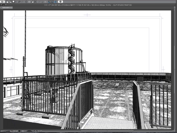177x133 pixels.
Task: Click the fit-to-screen icon in status bar
Action: point(19,131)
